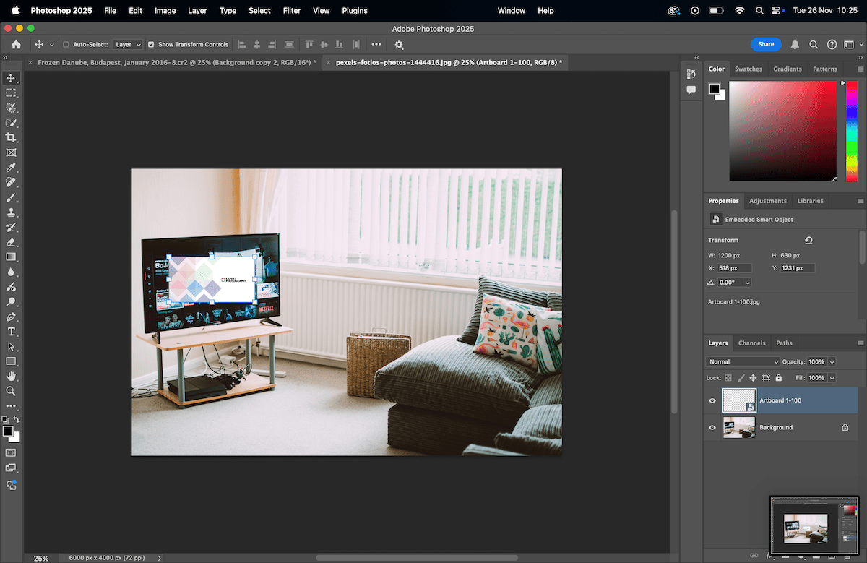Select the Rectangular Marquee tool
Image resolution: width=867 pixels, height=563 pixels.
click(11, 93)
